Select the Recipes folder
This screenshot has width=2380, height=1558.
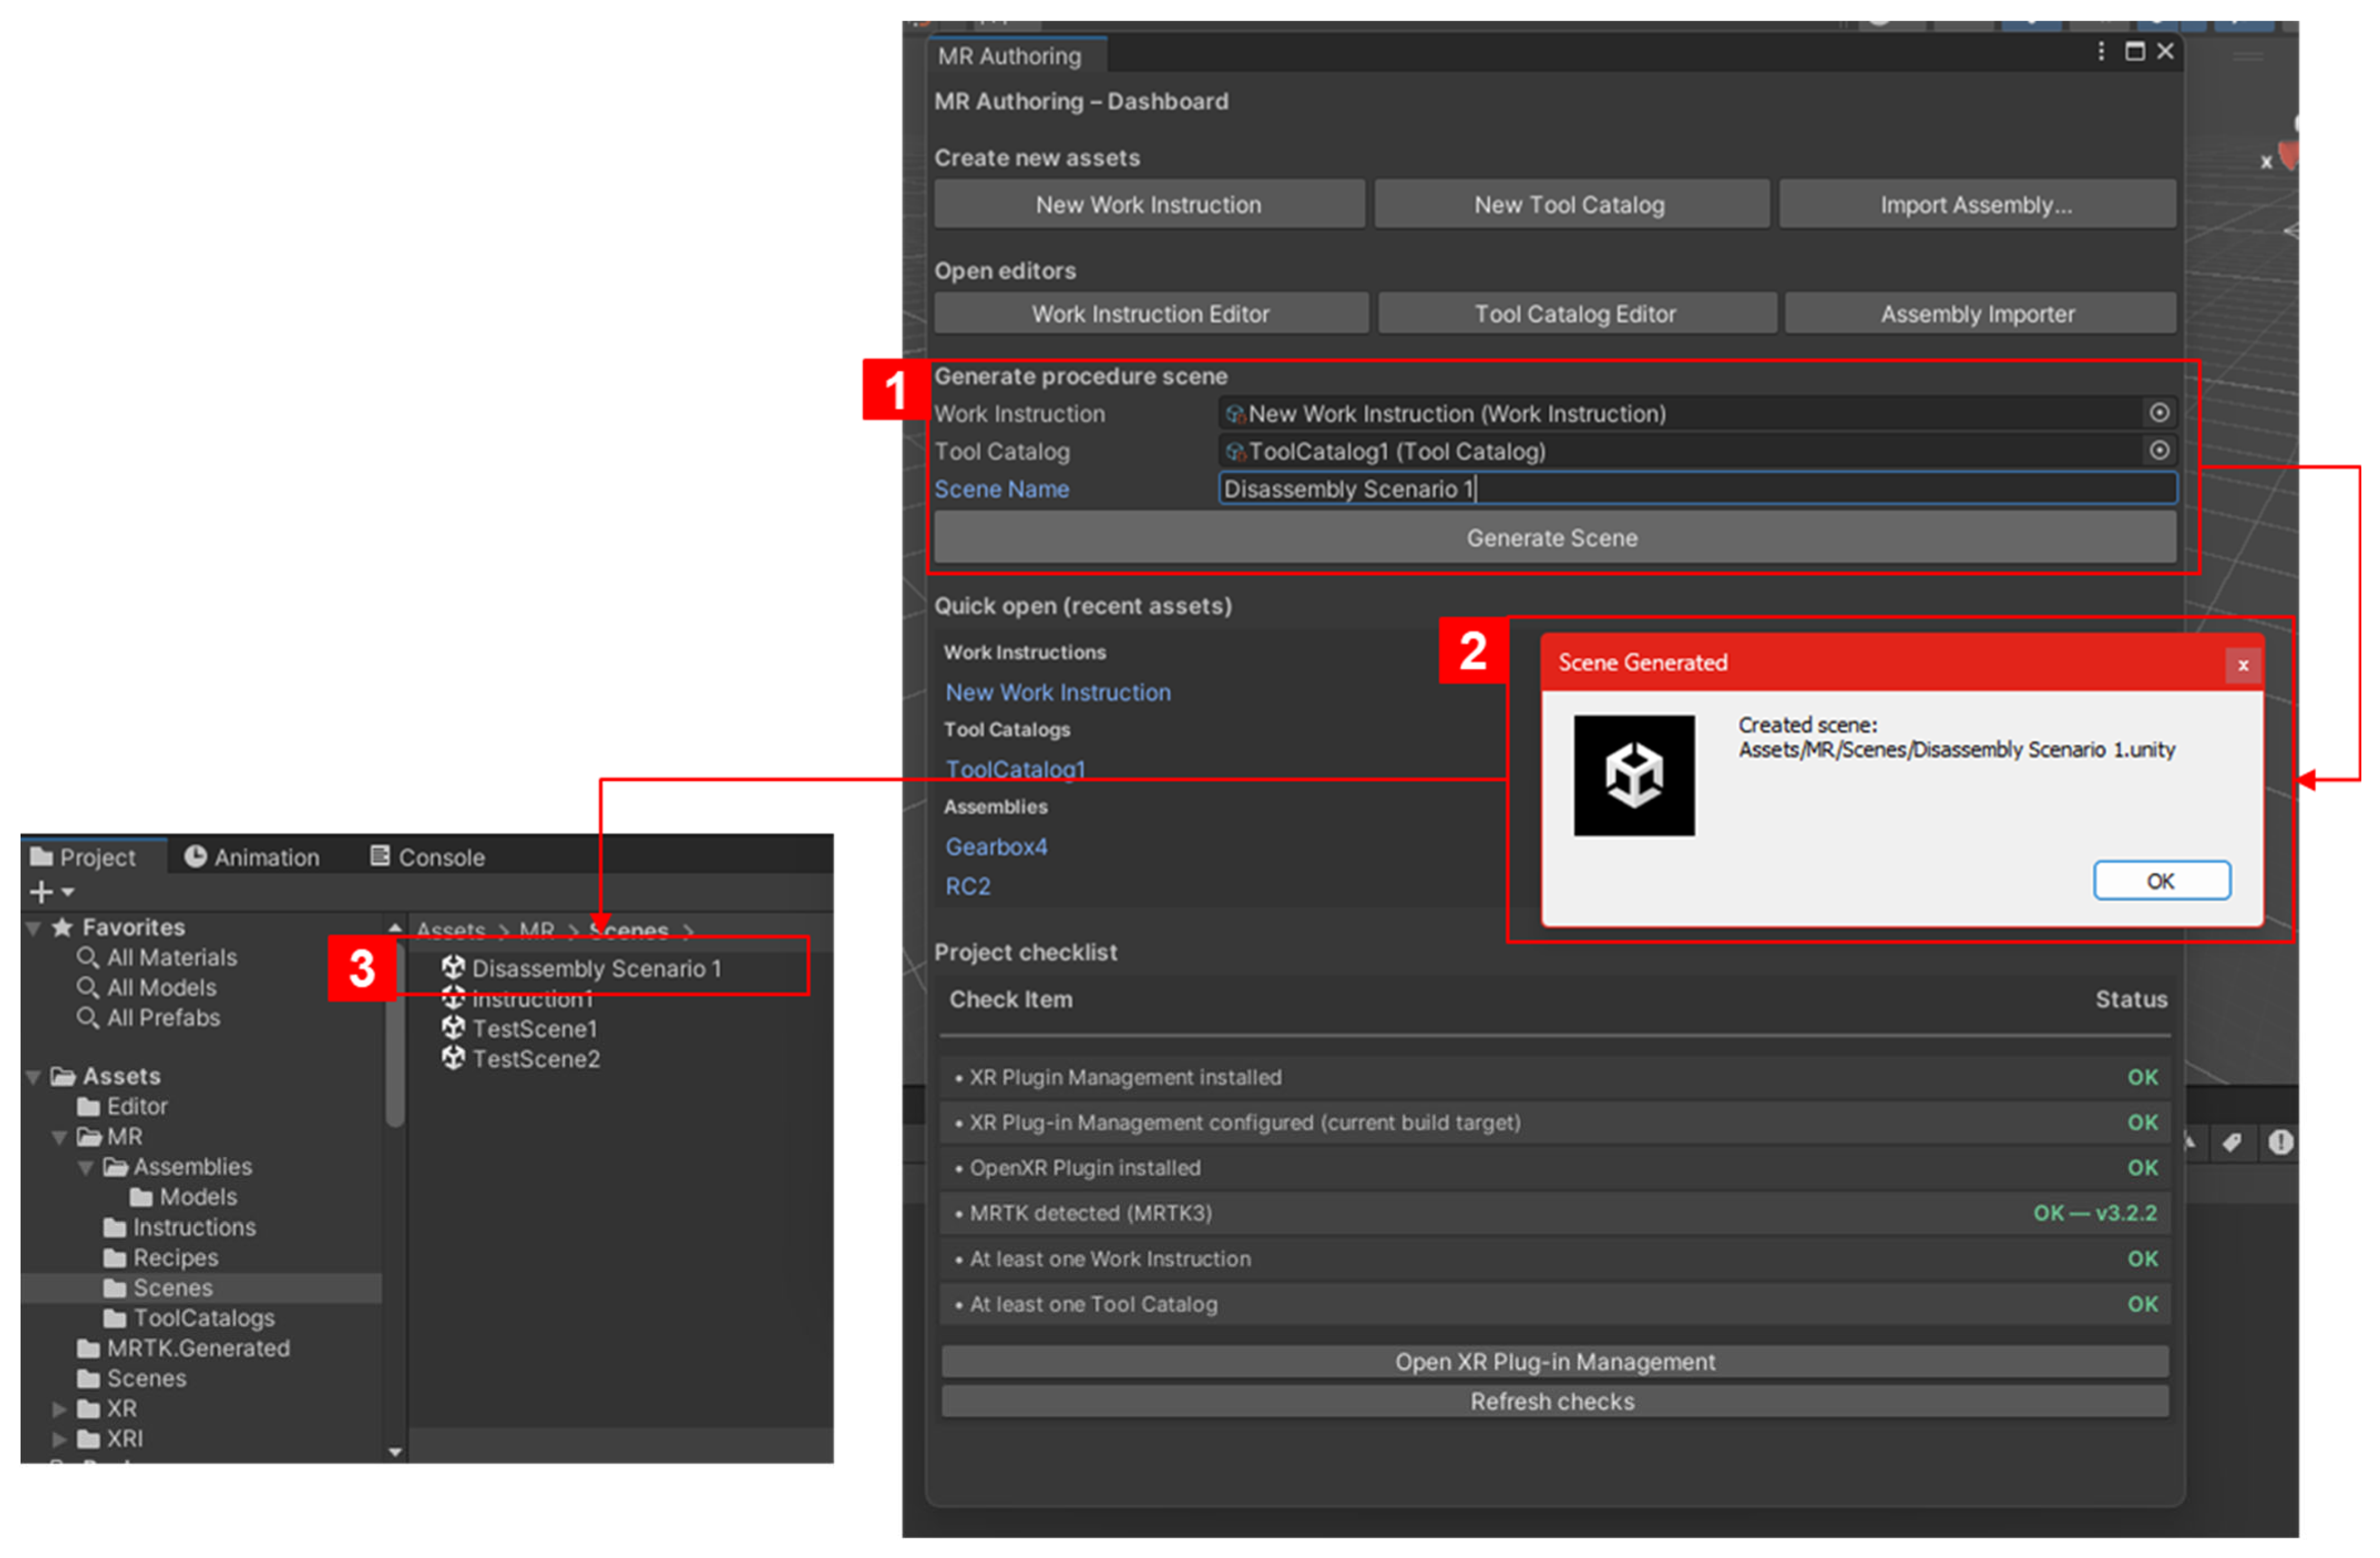[161, 1258]
